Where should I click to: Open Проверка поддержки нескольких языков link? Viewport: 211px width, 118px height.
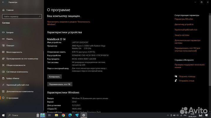190,66
